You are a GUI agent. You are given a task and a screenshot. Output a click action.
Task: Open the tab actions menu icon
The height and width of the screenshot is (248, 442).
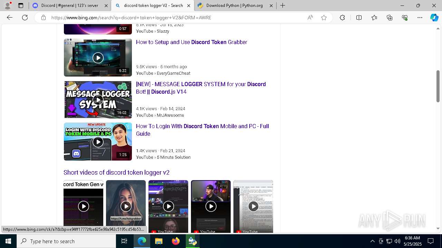click(21, 6)
